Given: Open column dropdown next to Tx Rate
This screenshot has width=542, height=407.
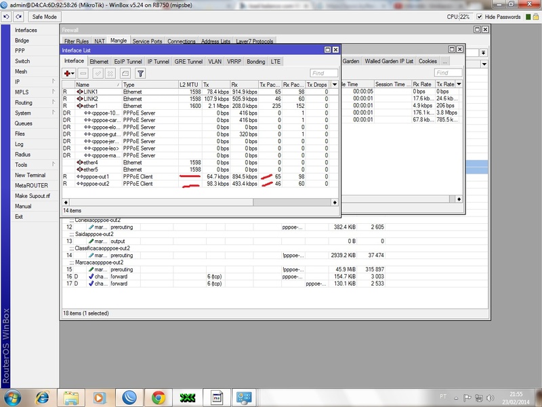Looking at the screenshot, I should 459,85.
